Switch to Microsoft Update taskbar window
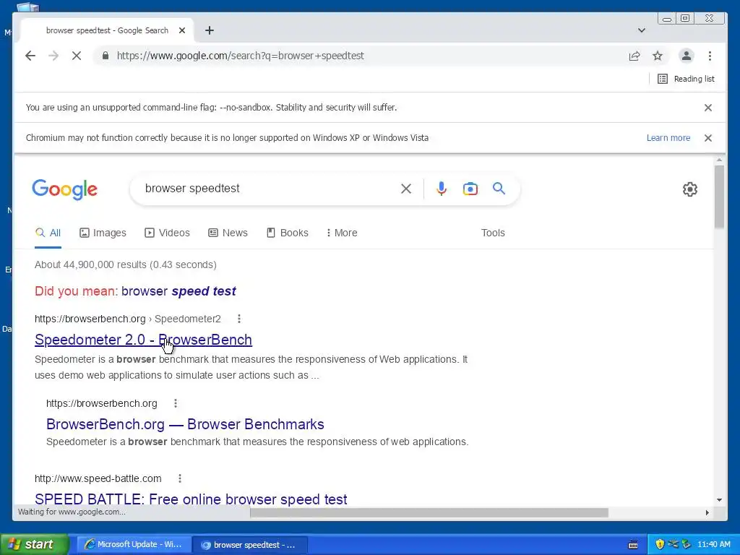This screenshot has width=740, height=555. [134, 545]
